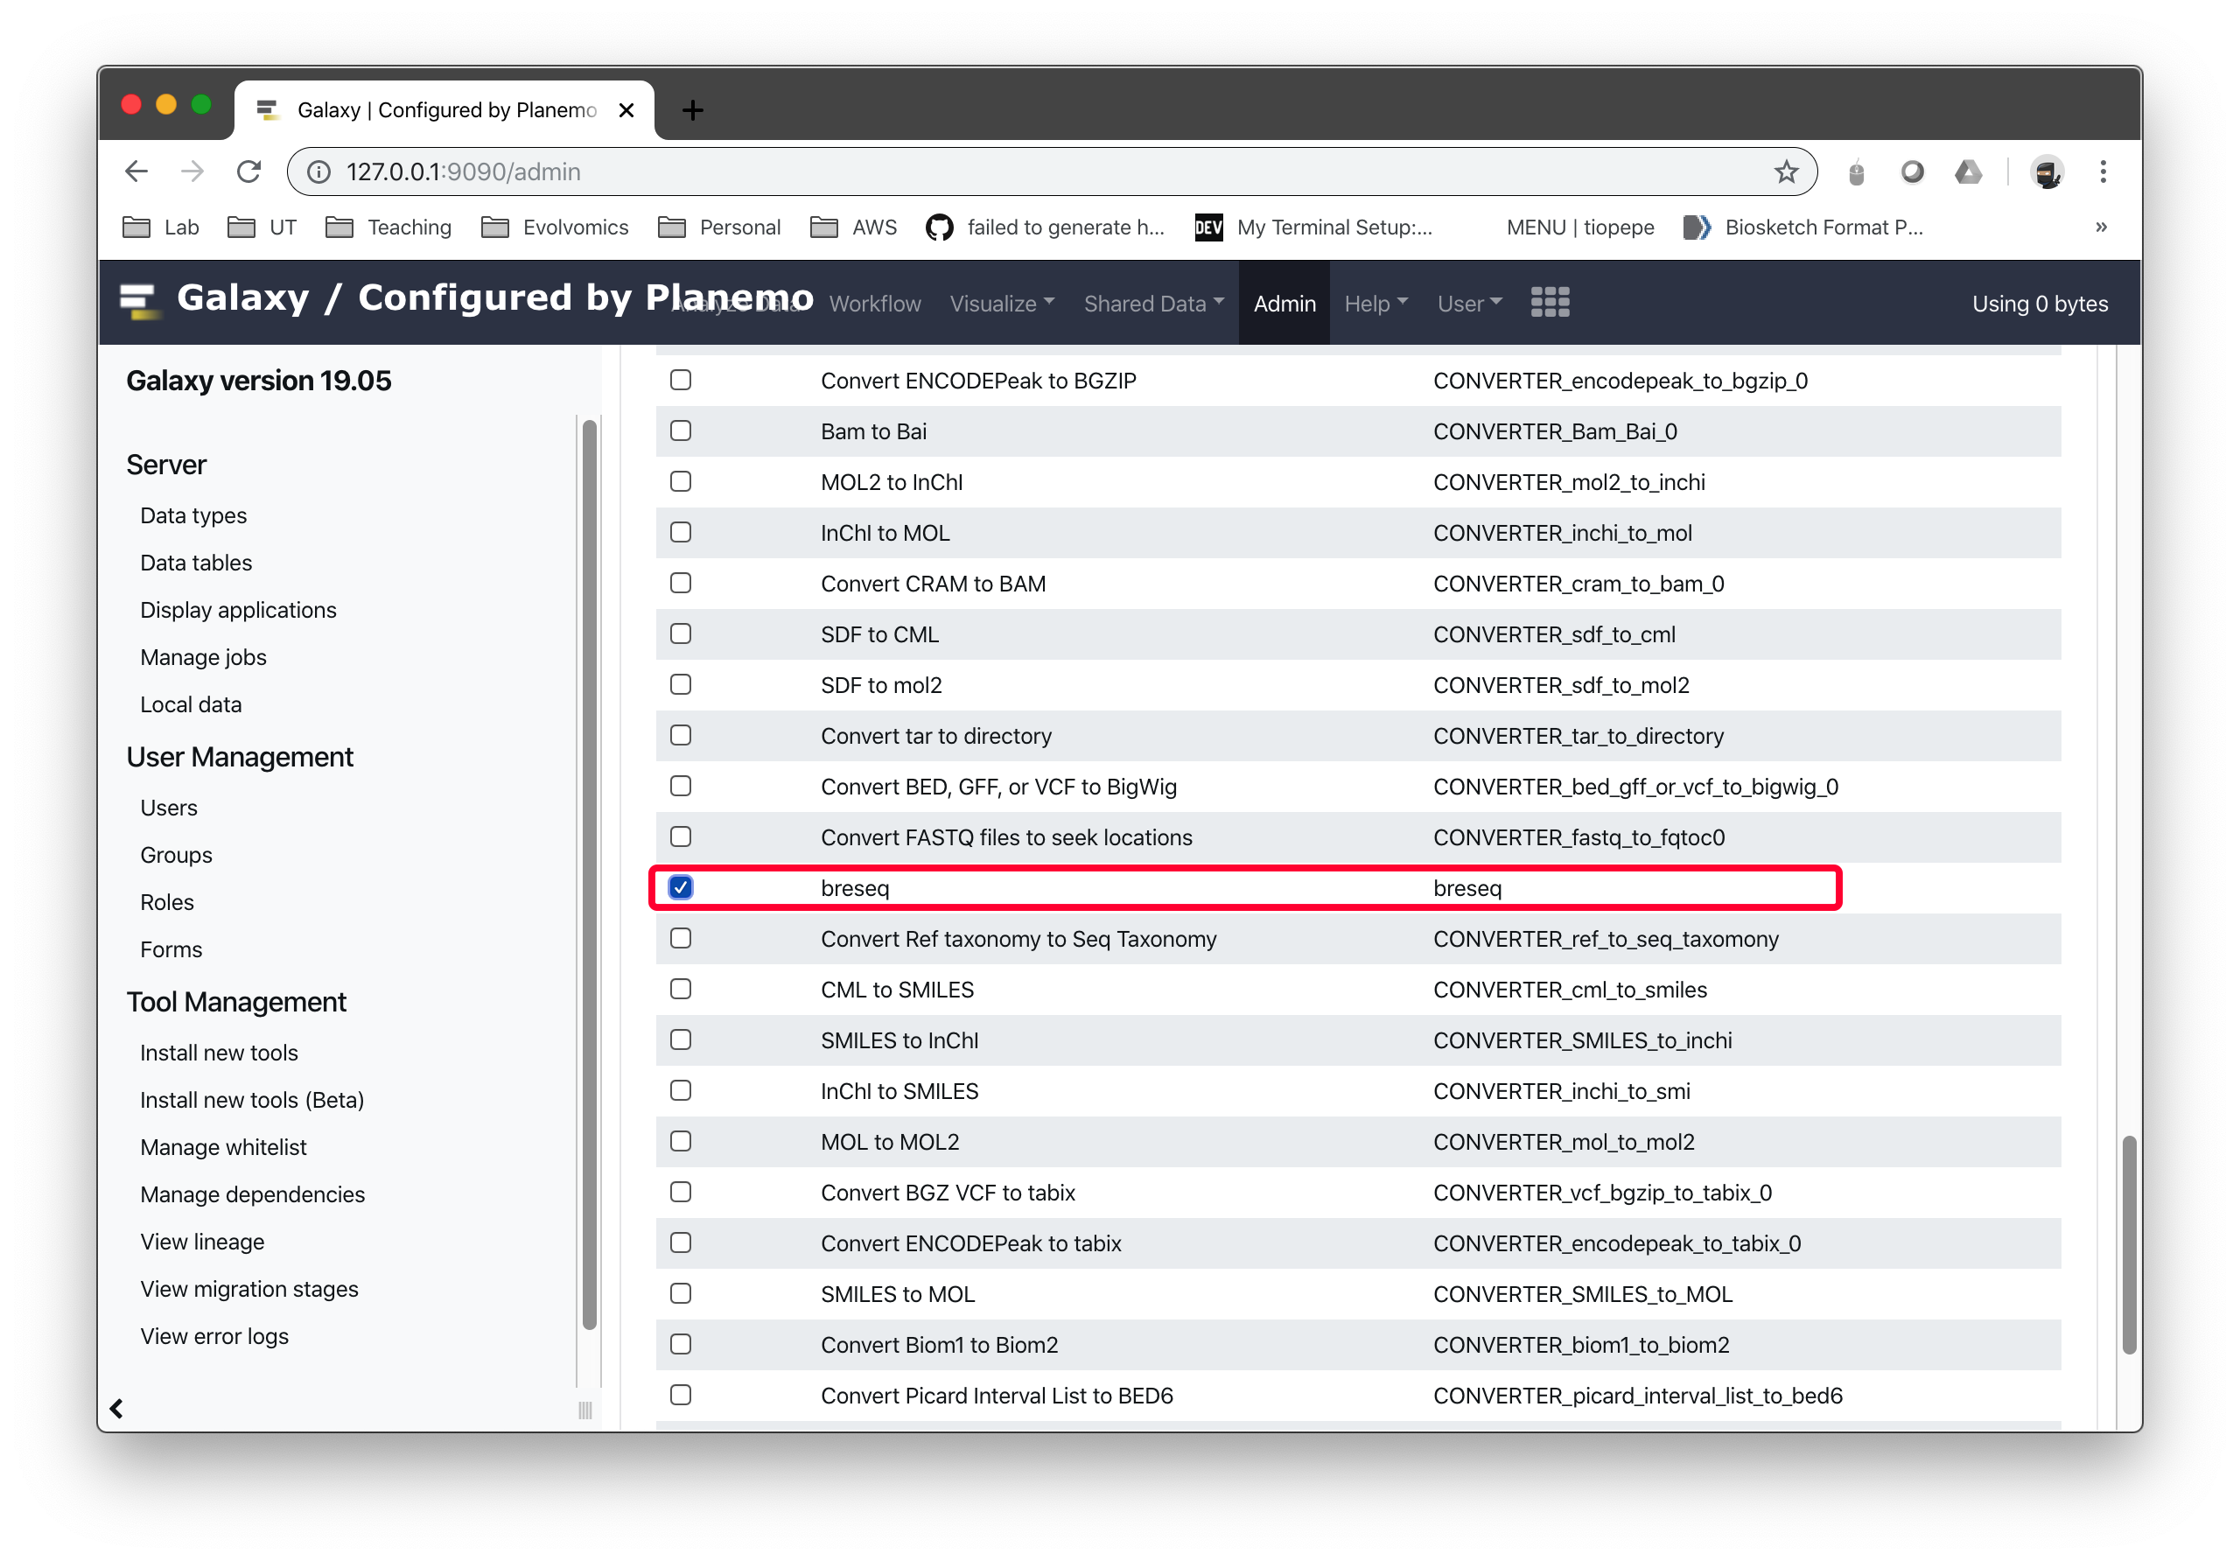Screen dimensions: 2240x1561
Task: Tick the CML to SMILES checkbox
Action: pyautogui.click(x=681, y=988)
